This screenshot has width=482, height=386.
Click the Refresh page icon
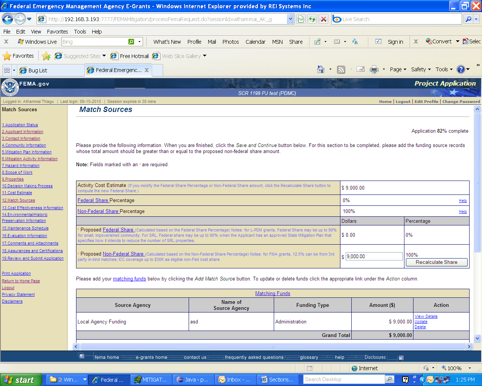312,19
